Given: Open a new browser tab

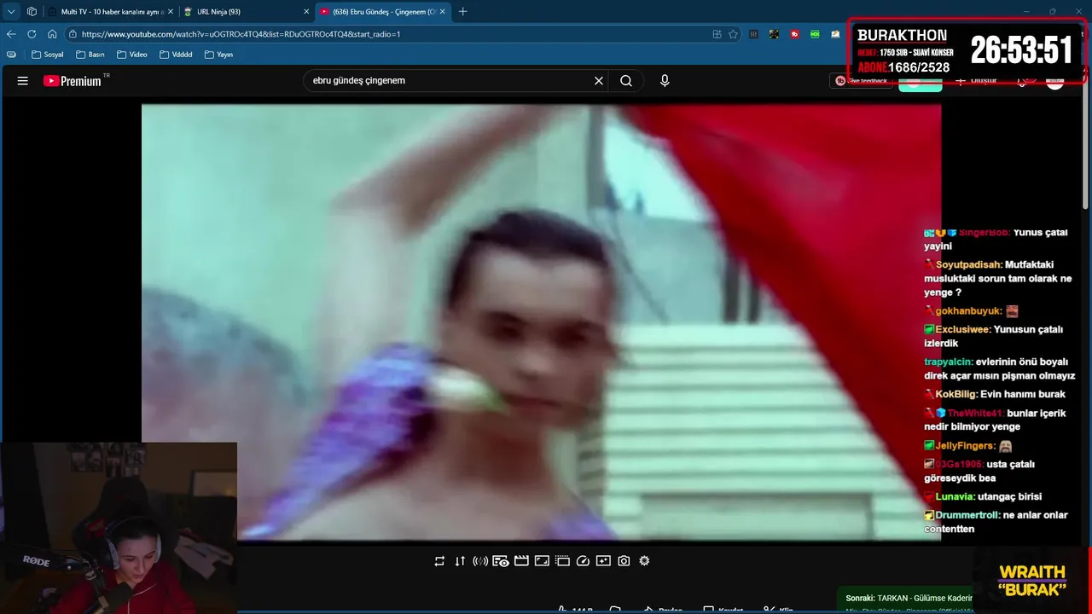Looking at the screenshot, I should tap(463, 12).
